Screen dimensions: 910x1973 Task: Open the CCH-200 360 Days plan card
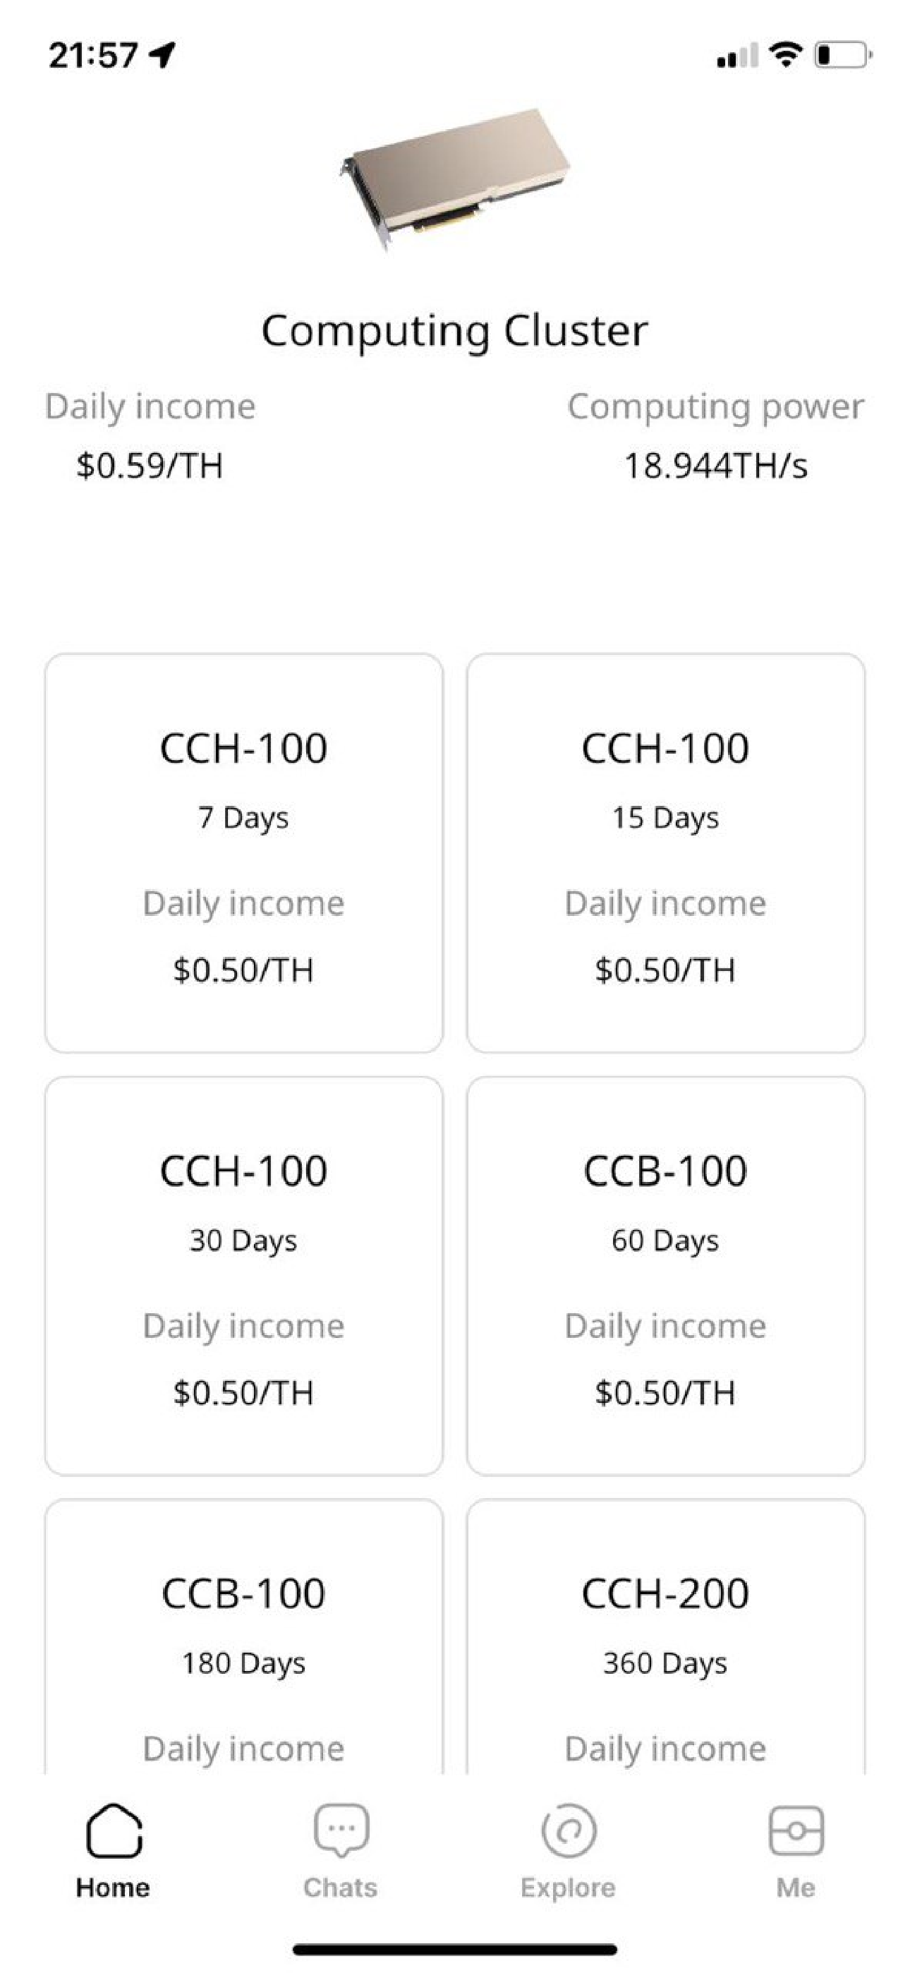666,1637
